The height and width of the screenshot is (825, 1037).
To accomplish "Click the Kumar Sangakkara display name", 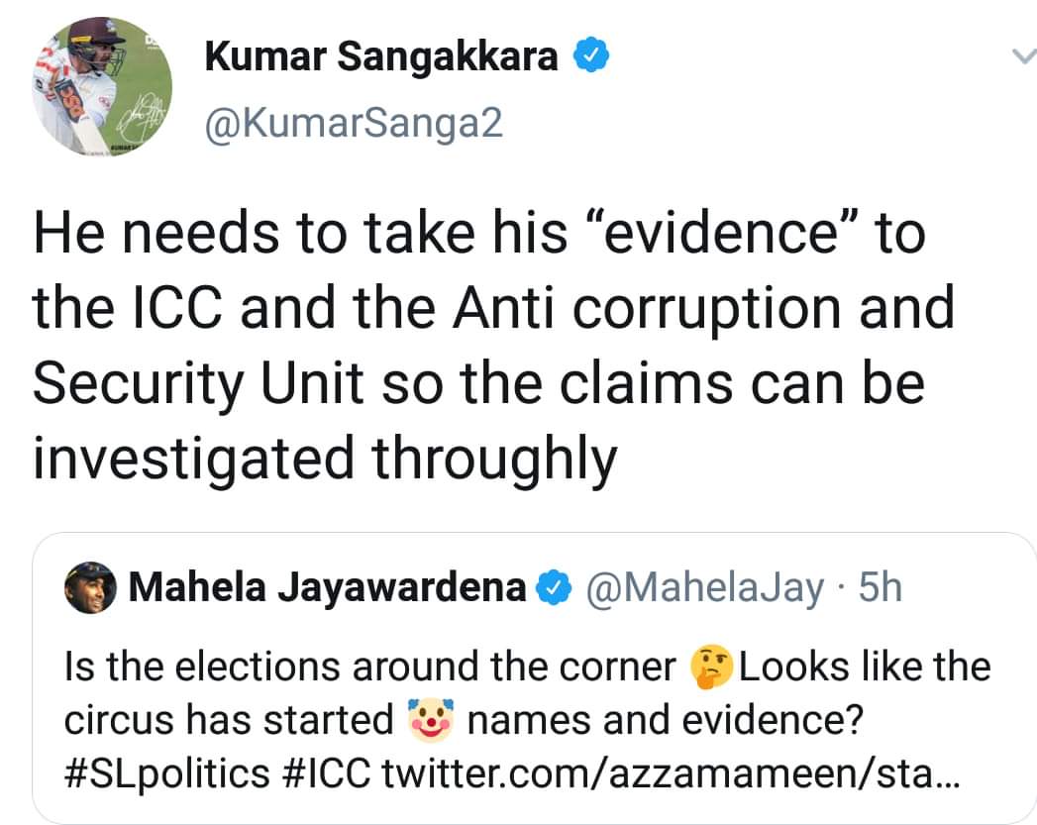I will pos(381,58).
